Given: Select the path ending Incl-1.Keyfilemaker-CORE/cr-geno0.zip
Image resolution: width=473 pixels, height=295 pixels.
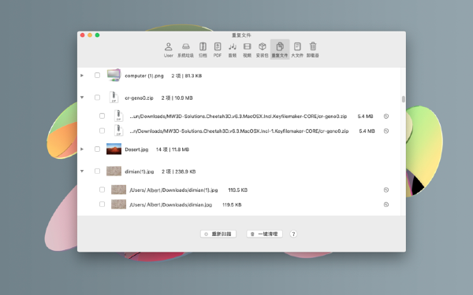Looking at the screenshot, I should [x=239, y=131].
